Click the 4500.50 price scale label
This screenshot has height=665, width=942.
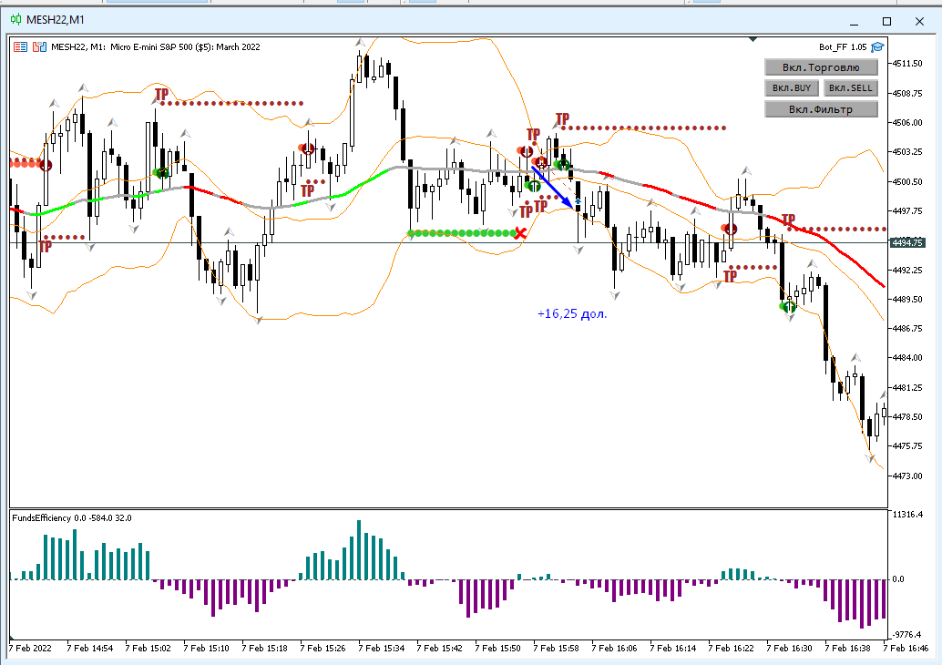[x=907, y=181]
